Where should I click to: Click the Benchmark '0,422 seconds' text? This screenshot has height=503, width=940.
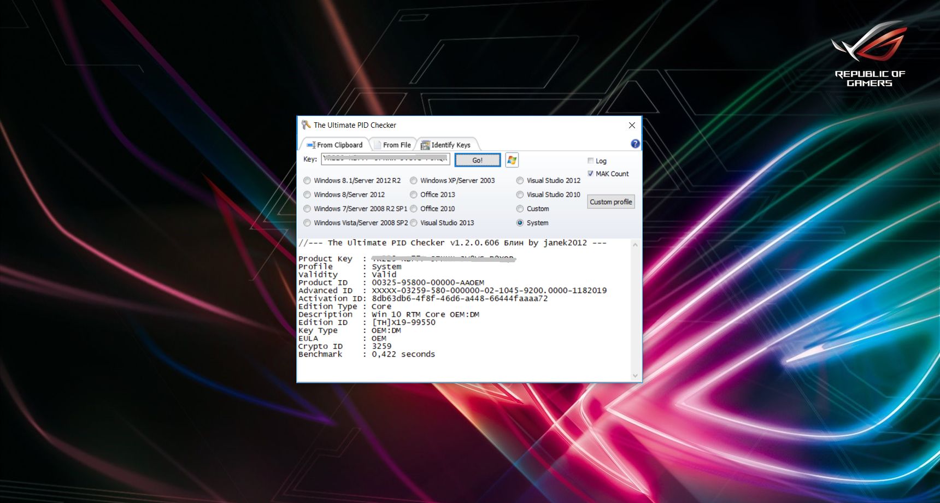pyautogui.click(x=403, y=354)
